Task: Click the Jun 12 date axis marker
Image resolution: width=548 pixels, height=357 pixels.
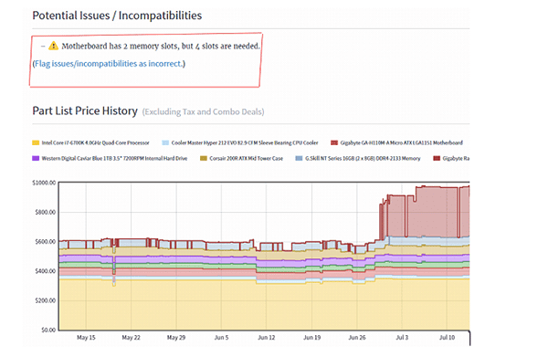Action: click(267, 338)
